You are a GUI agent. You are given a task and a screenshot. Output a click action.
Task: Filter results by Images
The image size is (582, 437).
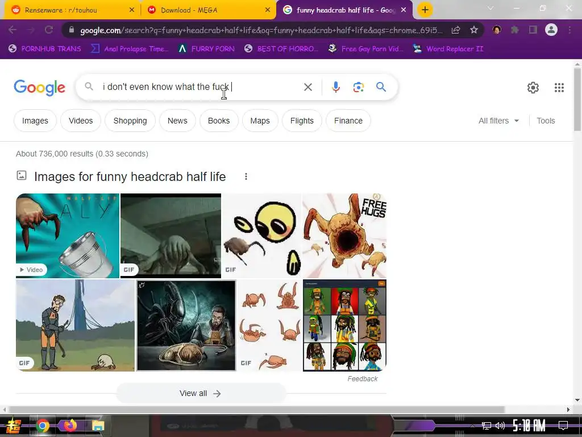[35, 121]
